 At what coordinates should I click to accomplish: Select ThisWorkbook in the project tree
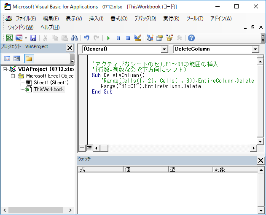pyautogui.click(x=49, y=89)
